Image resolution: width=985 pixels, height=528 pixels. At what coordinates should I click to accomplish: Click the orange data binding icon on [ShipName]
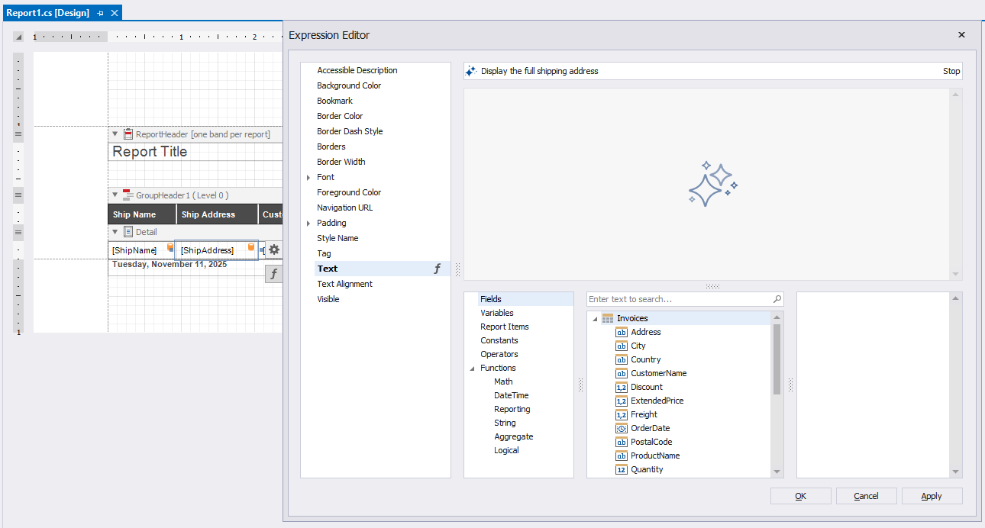point(169,248)
